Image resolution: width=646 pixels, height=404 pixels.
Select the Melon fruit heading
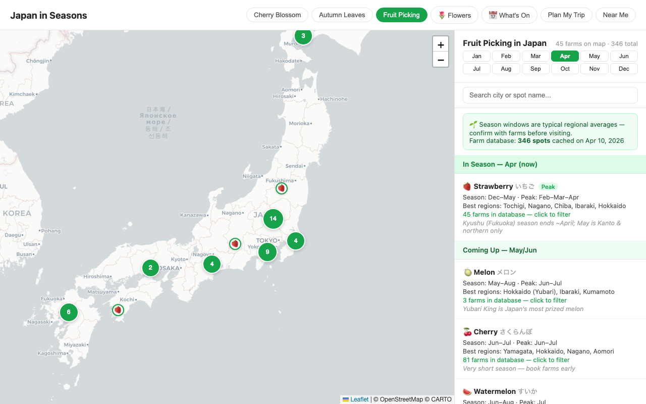484,272
